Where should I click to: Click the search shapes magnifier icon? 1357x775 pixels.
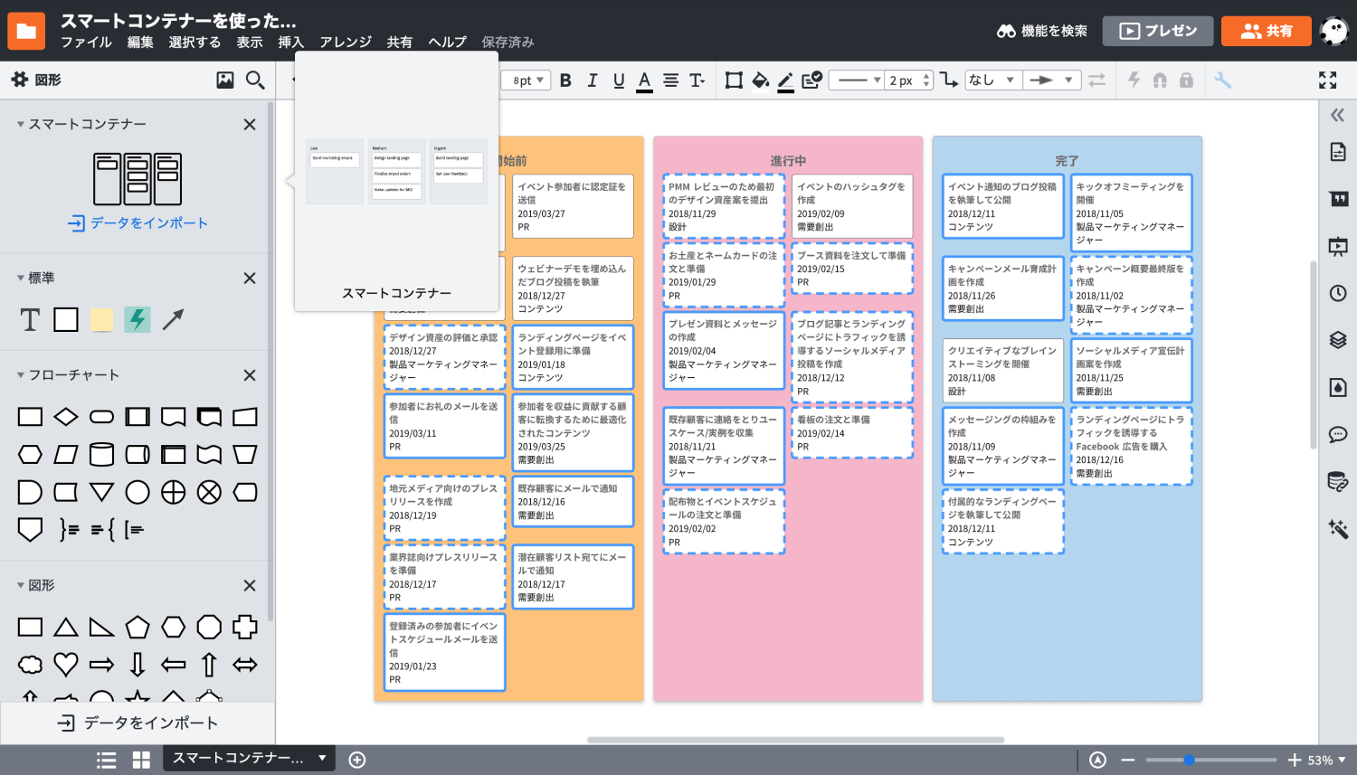256,80
